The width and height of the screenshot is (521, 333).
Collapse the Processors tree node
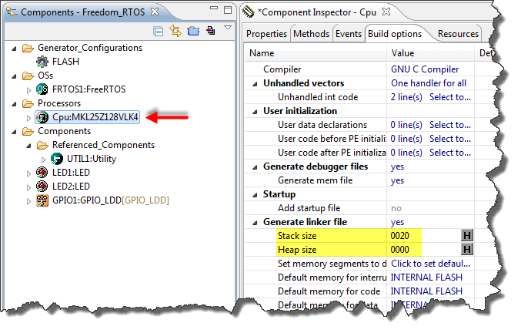pos(14,104)
